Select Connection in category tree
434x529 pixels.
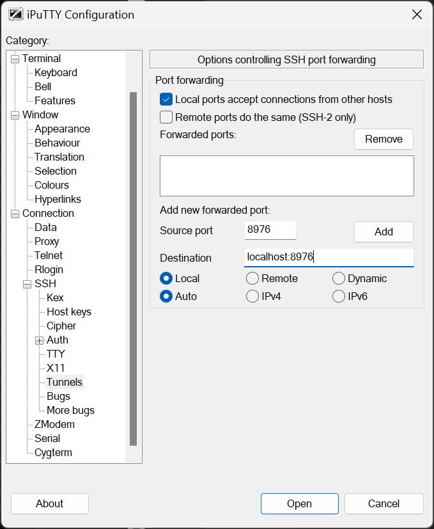(x=48, y=213)
